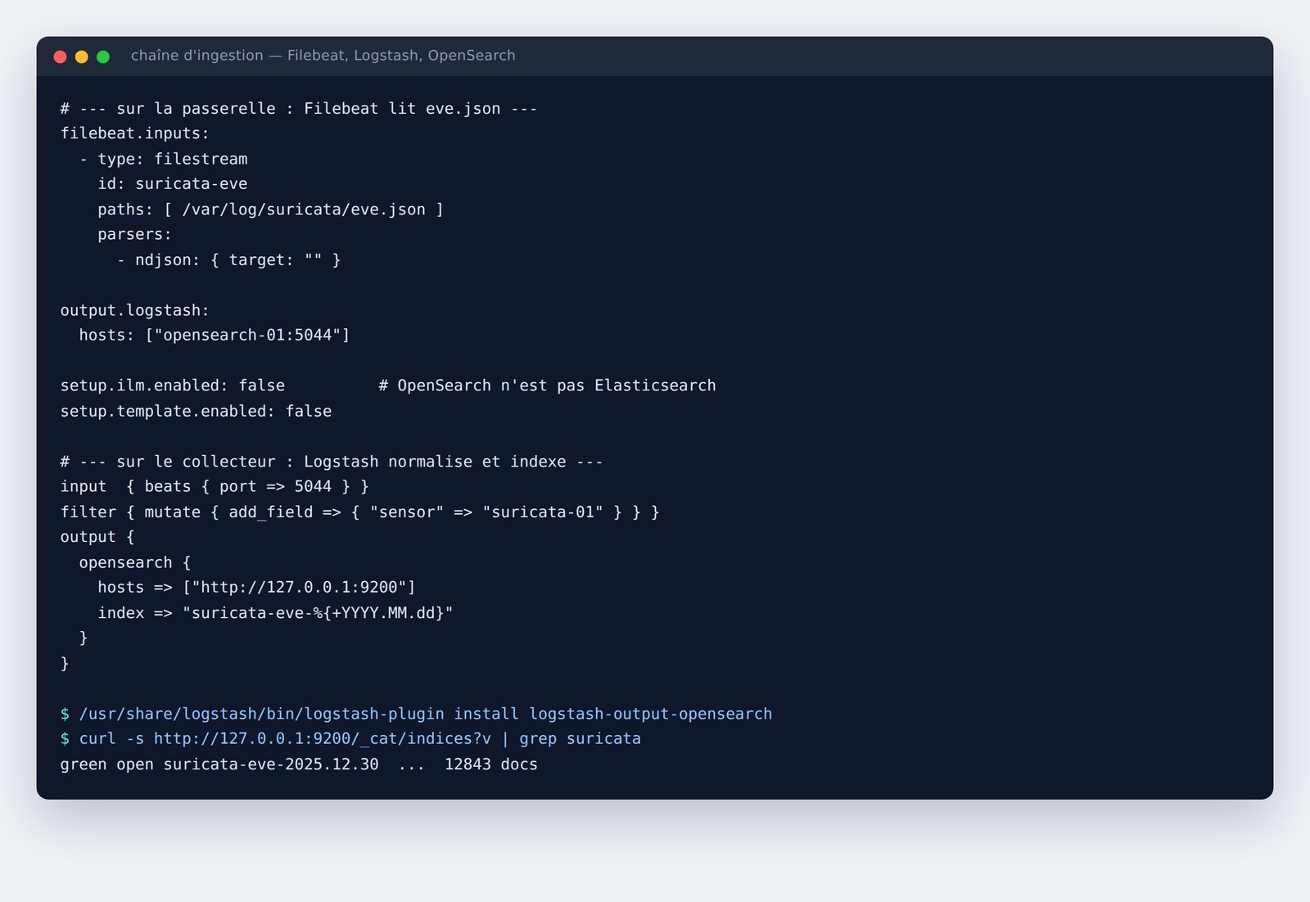Select the filter mutate add_field line

coord(360,512)
